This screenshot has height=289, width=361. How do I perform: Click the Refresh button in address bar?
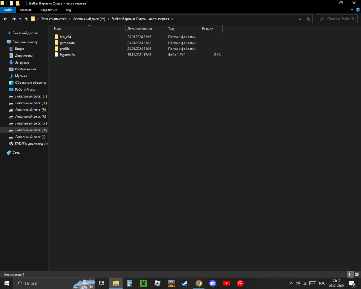308,19
